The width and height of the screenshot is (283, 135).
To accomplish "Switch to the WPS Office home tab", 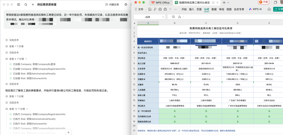I will click(x=160, y=3).
